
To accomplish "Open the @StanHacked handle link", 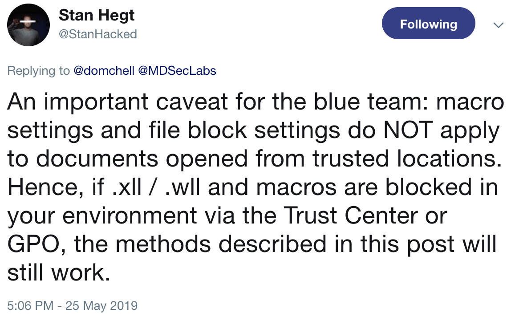I will point(98,34).
